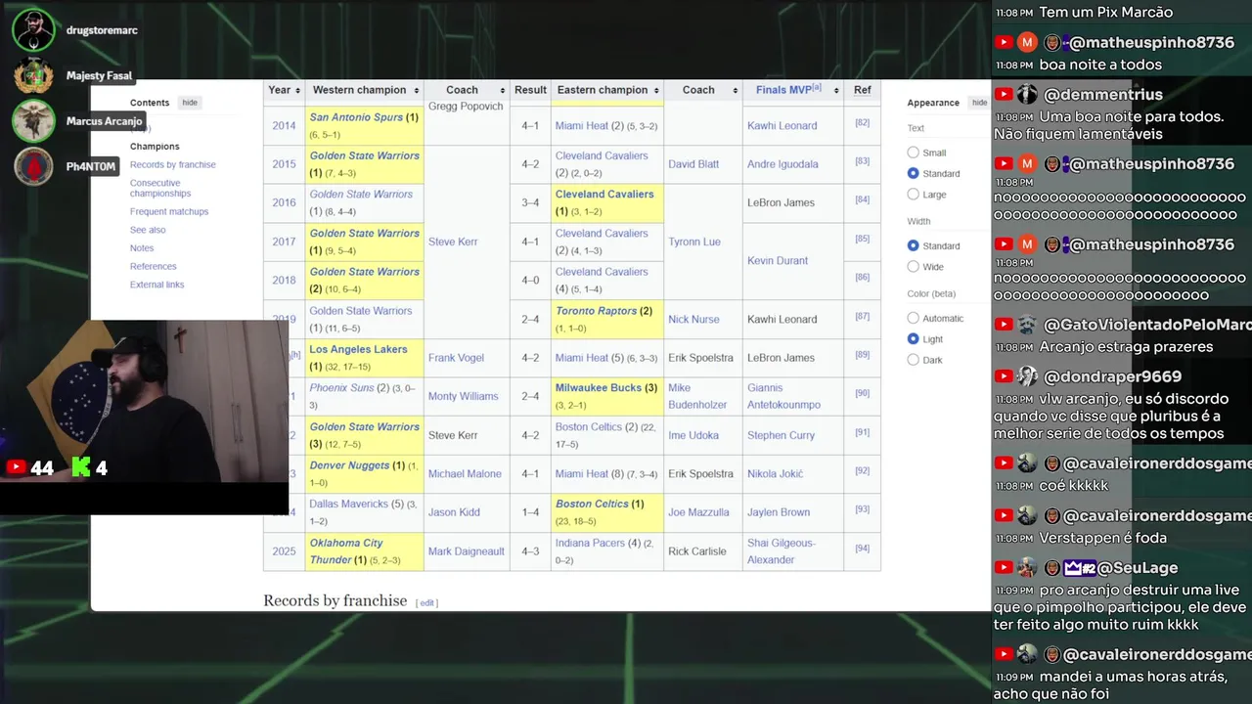This screenshot has height=704, width=1252.
Task: Sort by first Coach column
Action: click(467, 90)
